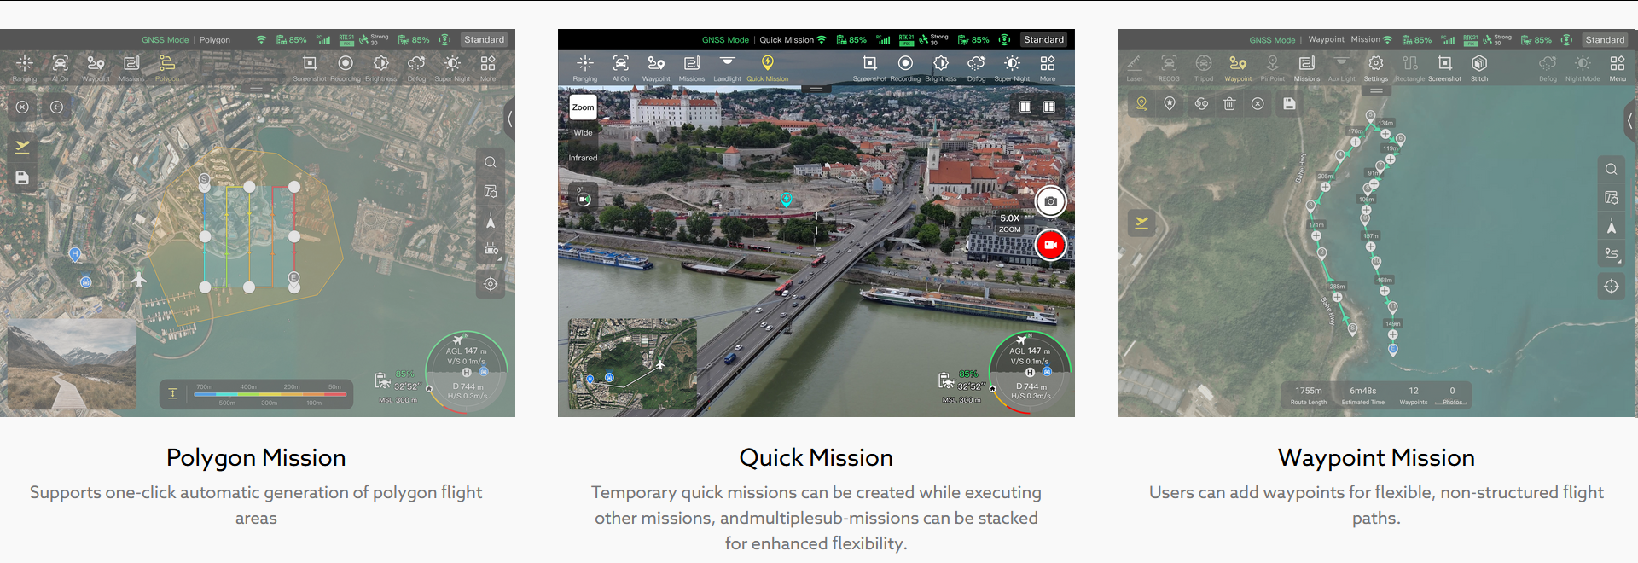
Task: Select Landlight icon in Quick Mission toolbar
Action: (x=727, y=66)
